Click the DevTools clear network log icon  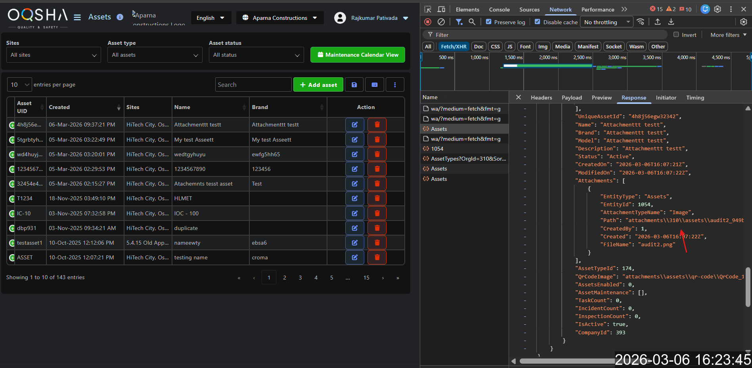click(x=441, y=22)
